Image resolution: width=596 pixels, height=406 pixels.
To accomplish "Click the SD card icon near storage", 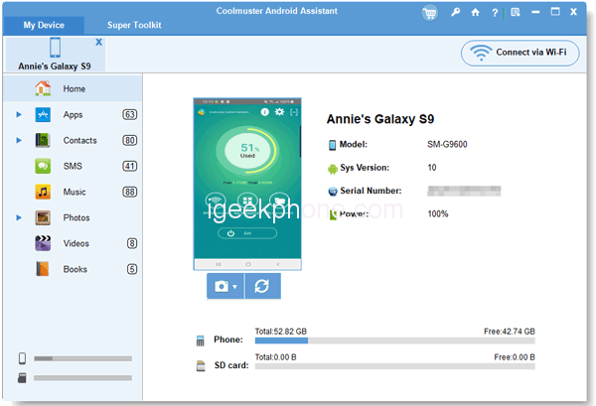I will click(201, 365).
